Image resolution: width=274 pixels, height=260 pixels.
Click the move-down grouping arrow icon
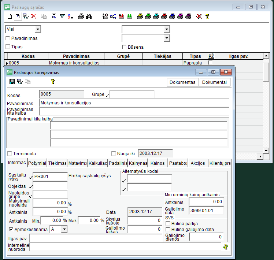tap(54, 16)
